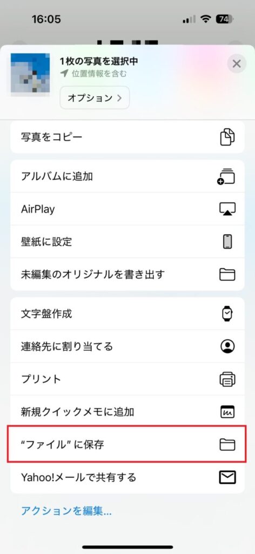Screen dimensions: 255x554
Task: Open the オプション options chevron button
Action: 95,97
